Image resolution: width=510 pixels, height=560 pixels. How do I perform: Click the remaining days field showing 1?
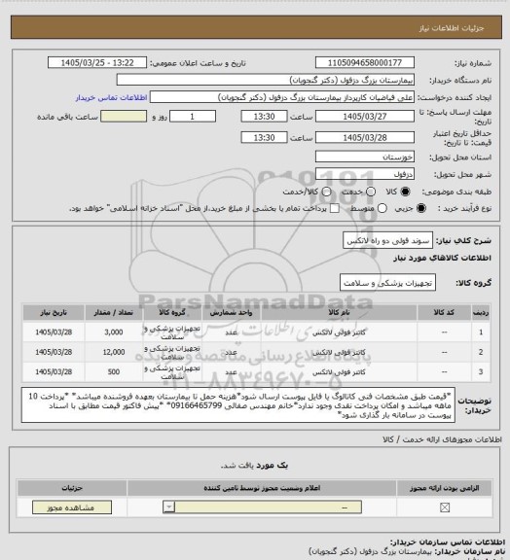tap(193, 117)
